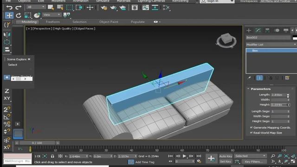Click the Pin Stack icon

249,78
